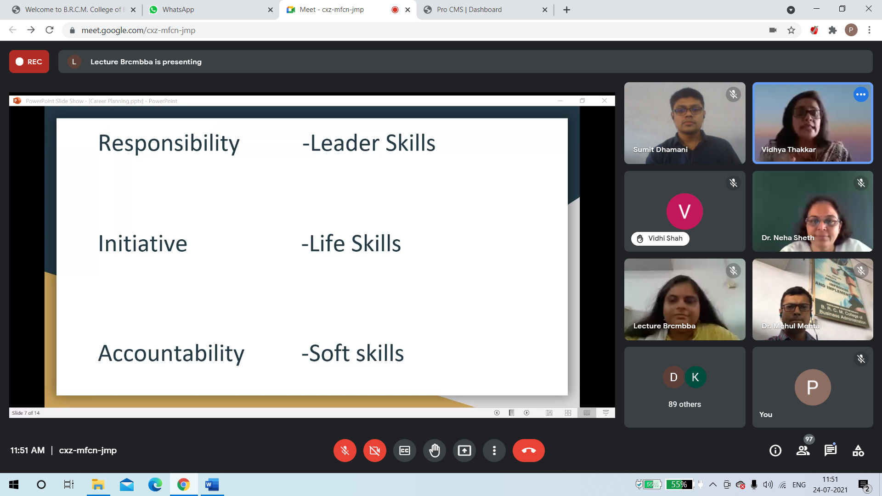Show the participants list icon
882x496 pixels.
(x=803, y=451)
